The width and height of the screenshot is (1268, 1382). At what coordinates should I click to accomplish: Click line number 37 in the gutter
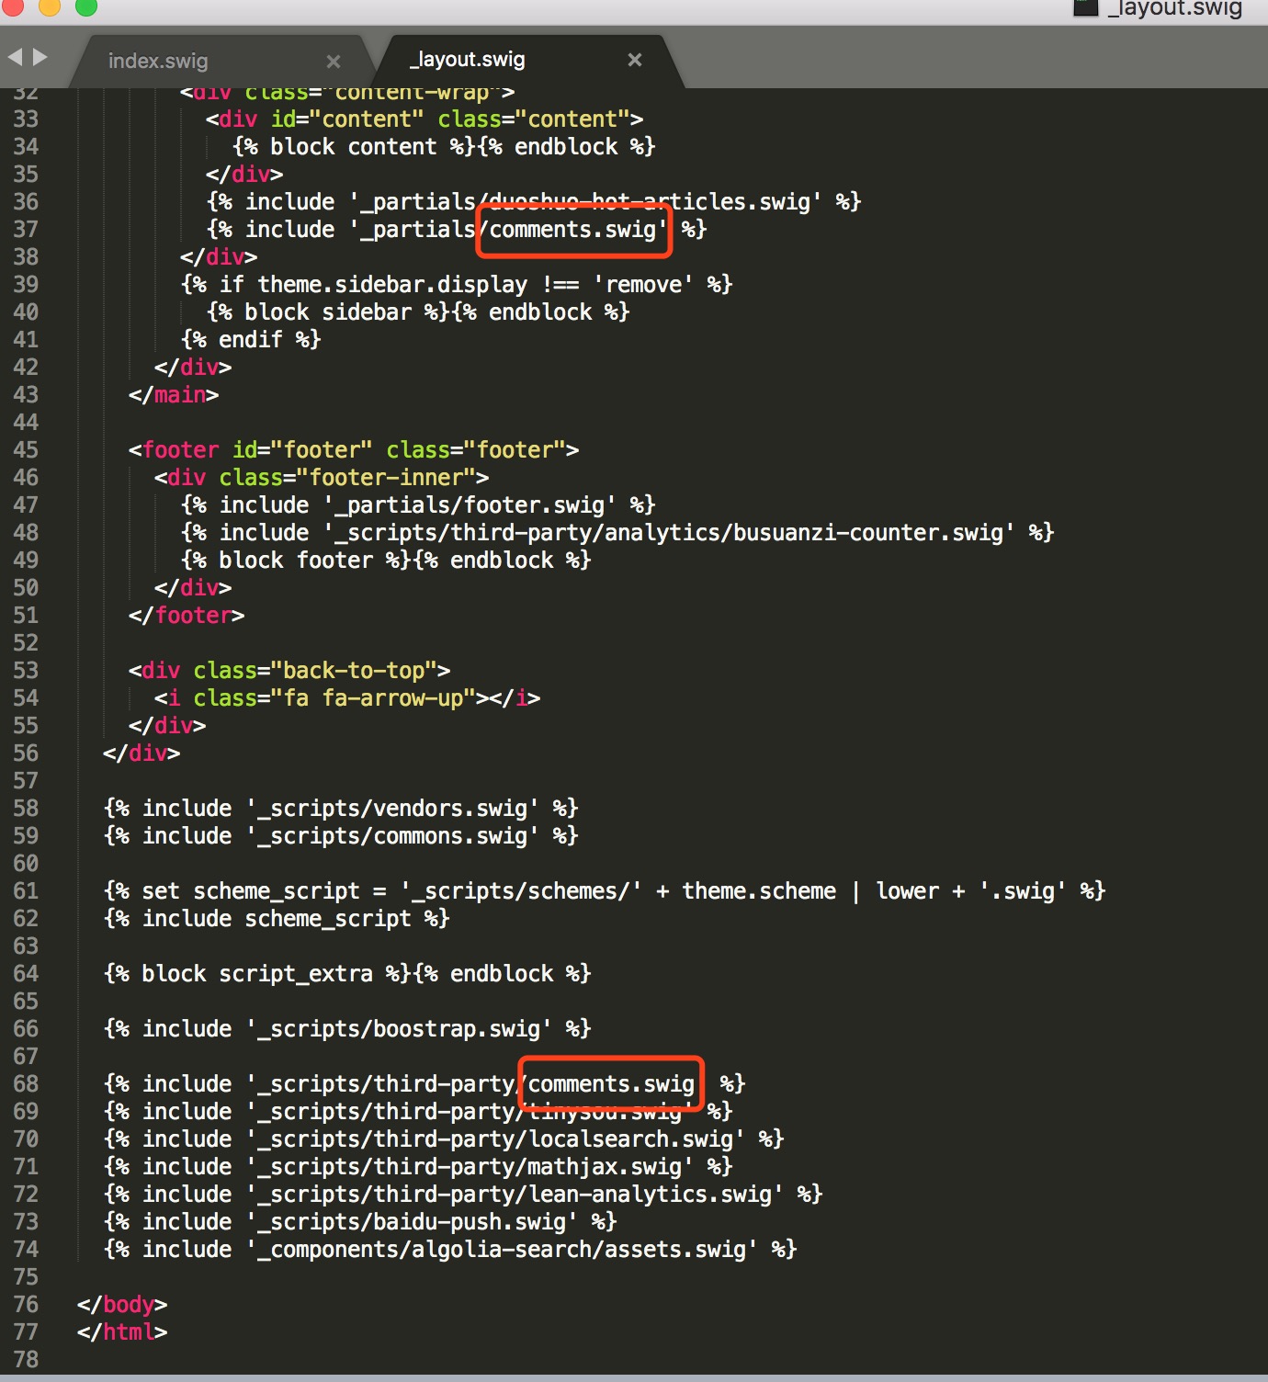26,230
